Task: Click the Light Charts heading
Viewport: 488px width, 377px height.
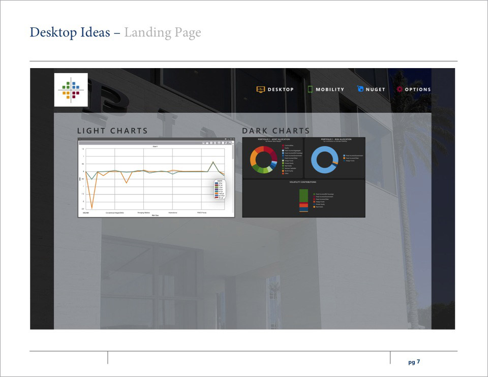Action: click(112, 131)
